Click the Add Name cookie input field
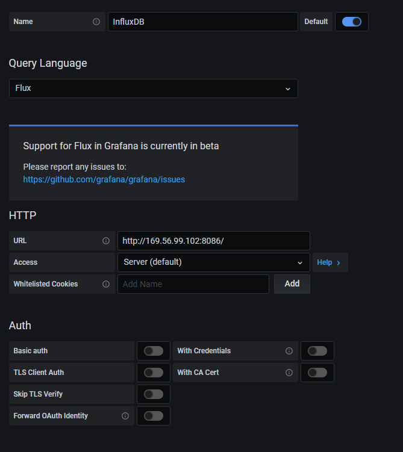 click(193, 284)
